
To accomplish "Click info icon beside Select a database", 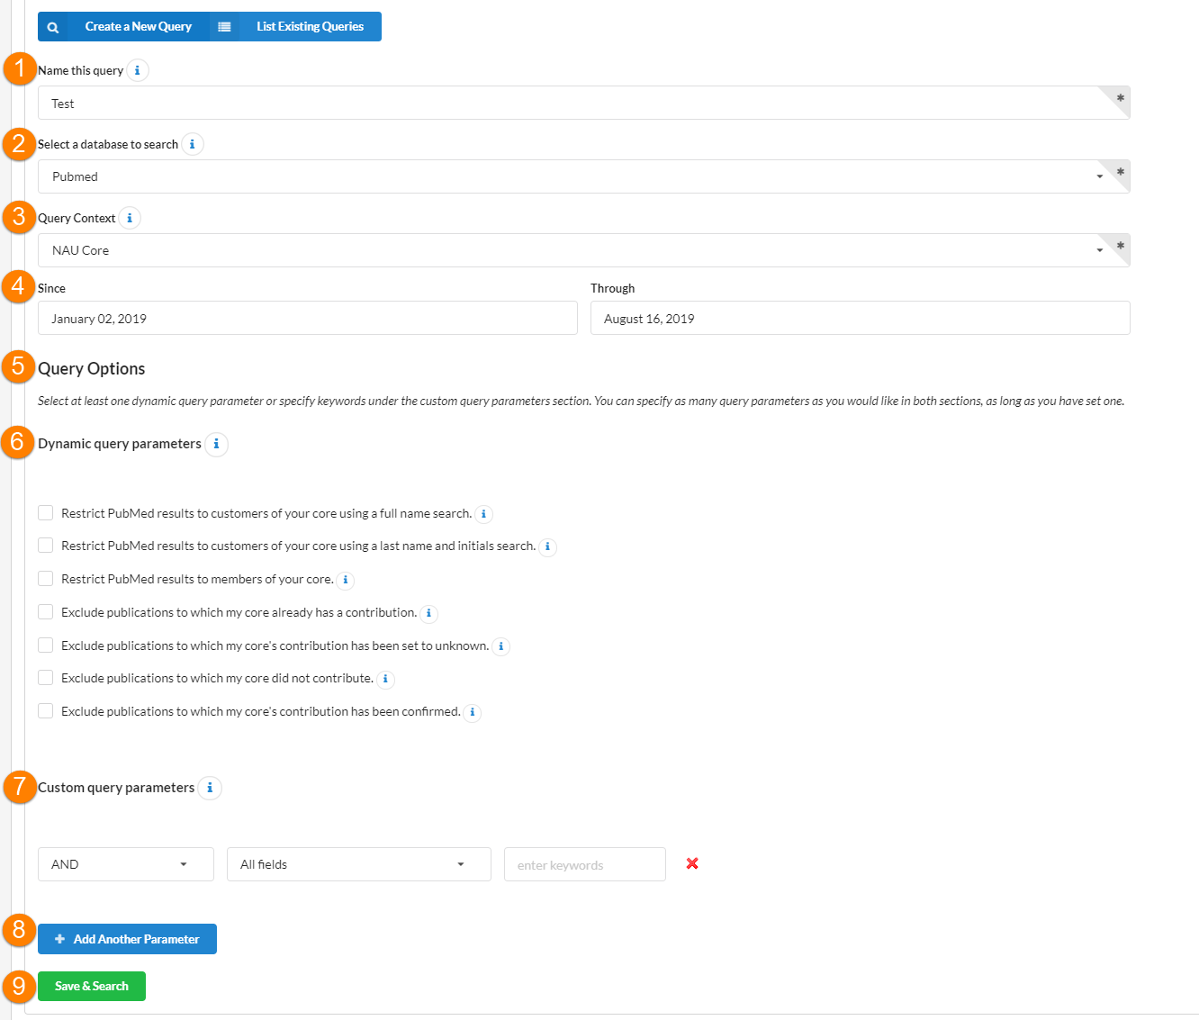I will point(192,144).
